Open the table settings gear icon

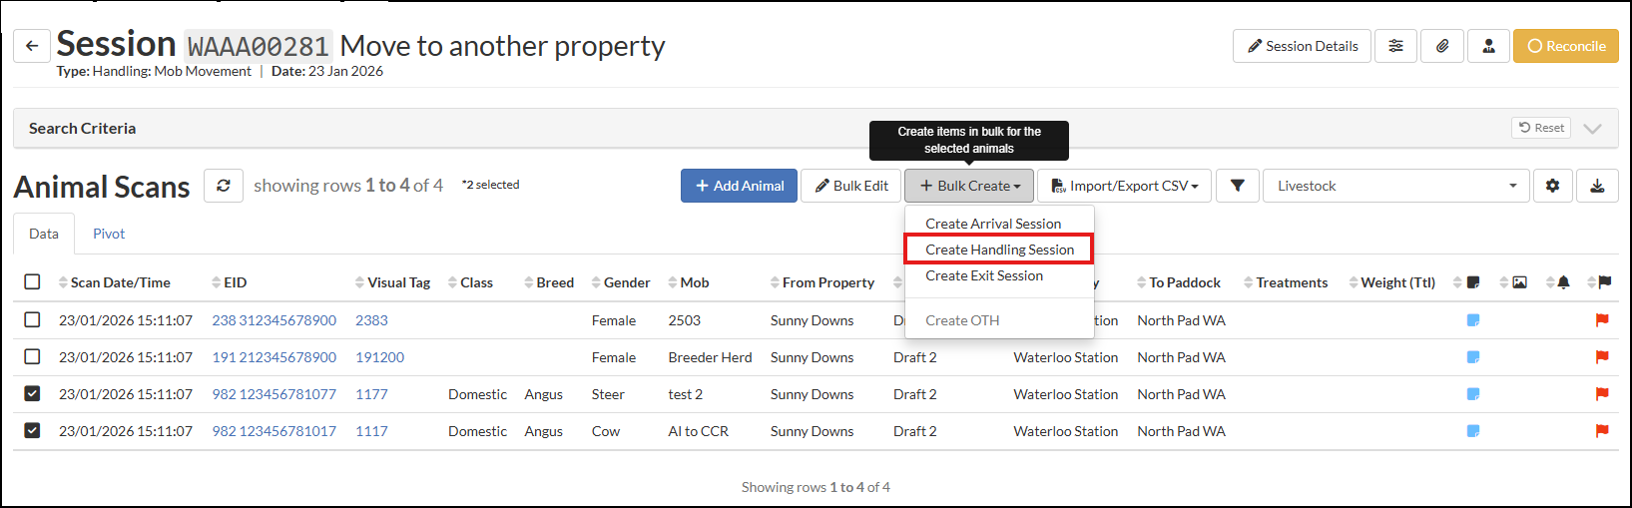1552,186
